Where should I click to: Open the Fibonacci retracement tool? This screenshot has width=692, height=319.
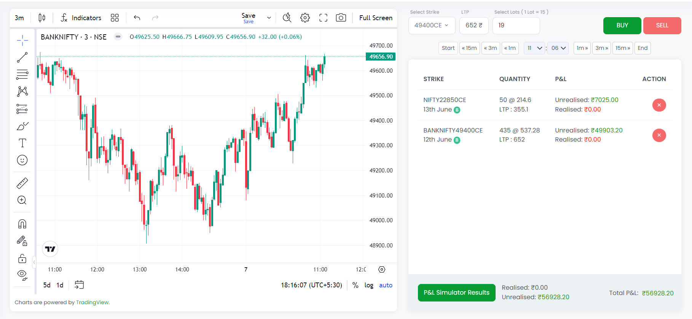point(22,74)
